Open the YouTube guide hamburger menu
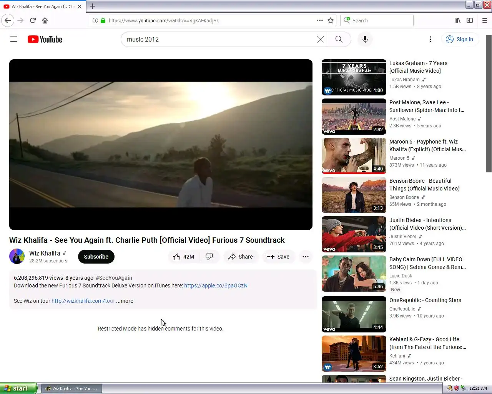The image size is (492, 394). 14,39
